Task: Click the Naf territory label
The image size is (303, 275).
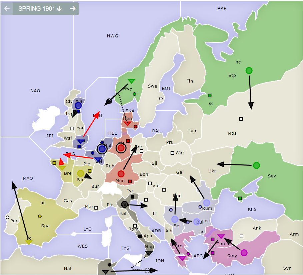Action: (x=68, y=268)
